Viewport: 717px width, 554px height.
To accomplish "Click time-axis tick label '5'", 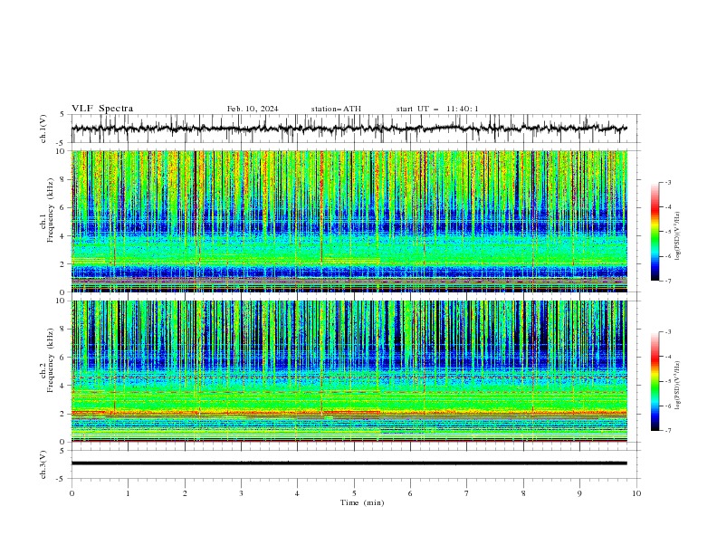I will point(354,493).
